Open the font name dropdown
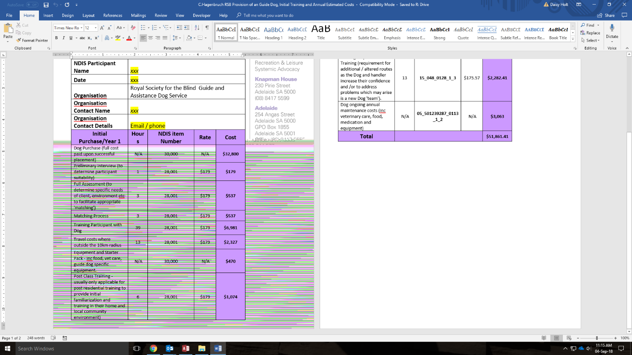This screenshot has height=355, width=632. click(x=82, y=28)
